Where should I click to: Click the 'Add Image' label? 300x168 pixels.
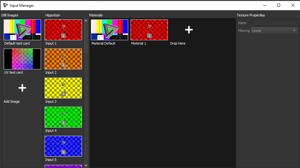12,101
